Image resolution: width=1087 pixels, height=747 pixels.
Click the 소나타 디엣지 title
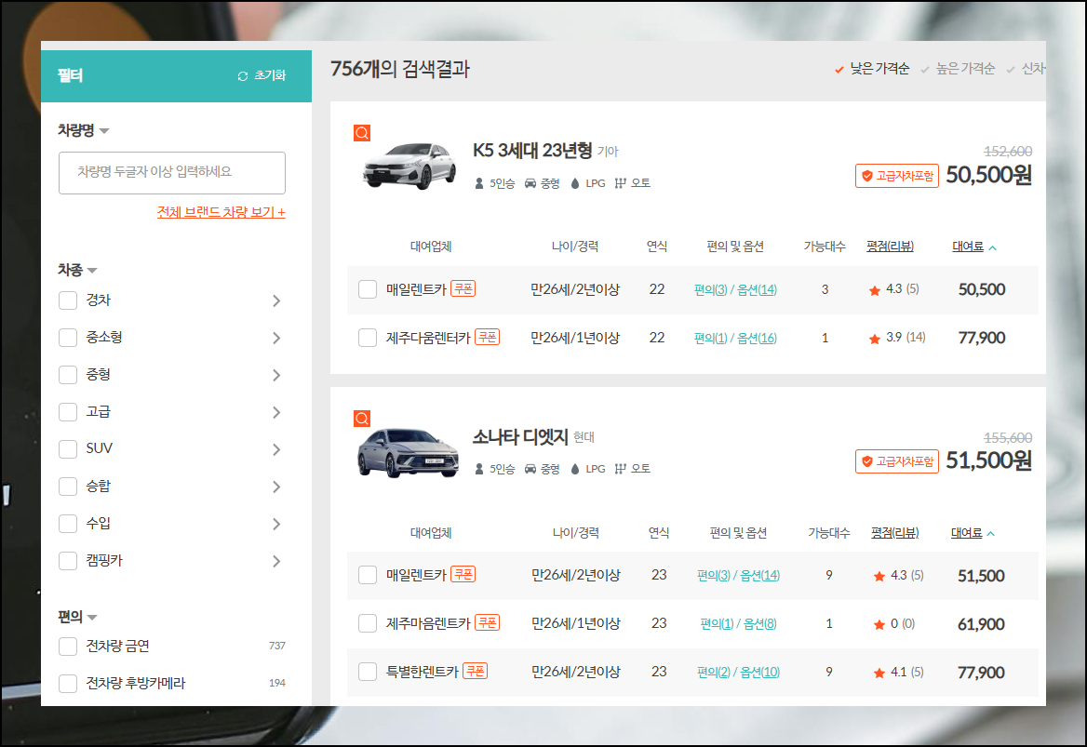pyautogui.click(x=520, y=436)
